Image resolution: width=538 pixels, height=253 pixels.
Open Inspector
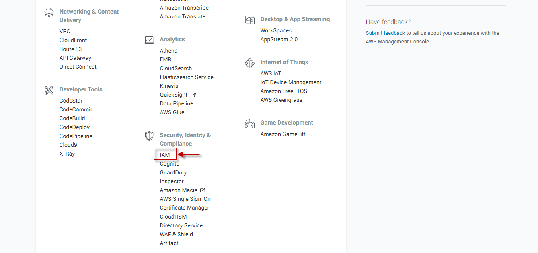(172, 181)
